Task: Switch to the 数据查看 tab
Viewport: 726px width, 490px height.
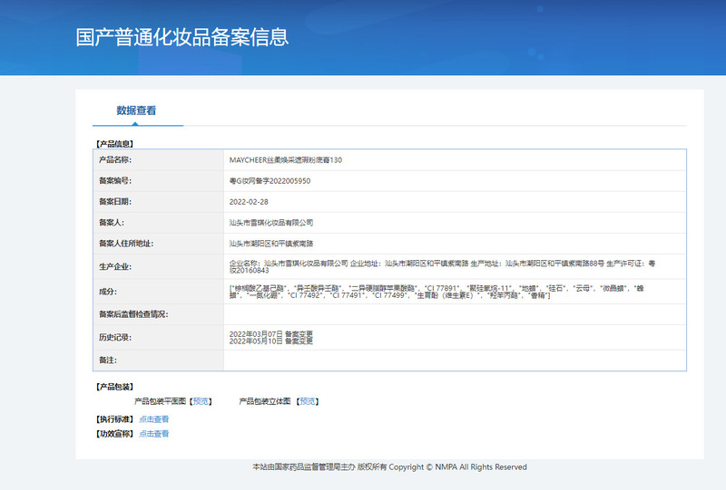Action: (136, 110)
